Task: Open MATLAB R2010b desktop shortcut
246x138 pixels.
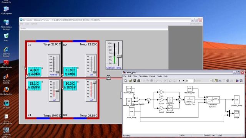Action: click(x=6, y=79)
